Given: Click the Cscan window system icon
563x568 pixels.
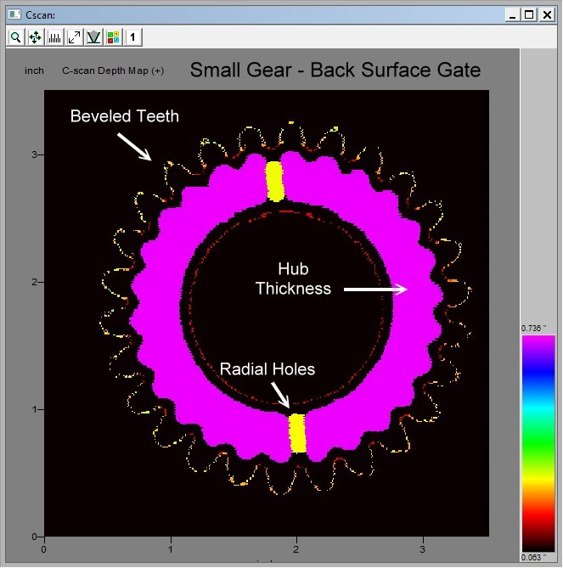Looking at the screenshot, I should click(x=14, y=14).
